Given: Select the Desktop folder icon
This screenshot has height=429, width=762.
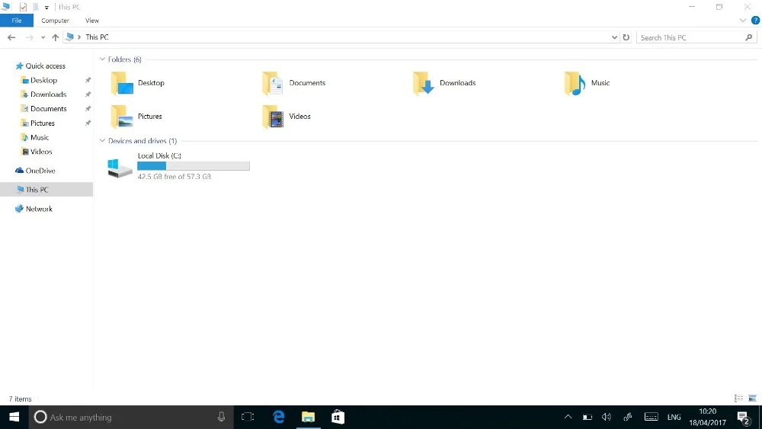Looking at the screenshot, I should [x=121, y=83].
